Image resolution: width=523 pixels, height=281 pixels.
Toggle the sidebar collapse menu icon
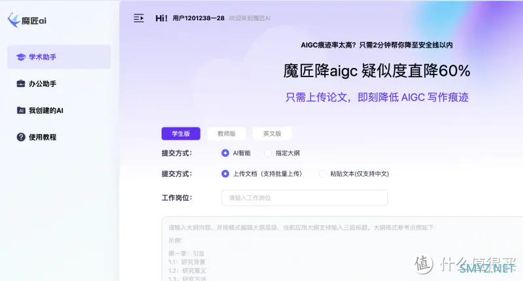pos(139,18)
